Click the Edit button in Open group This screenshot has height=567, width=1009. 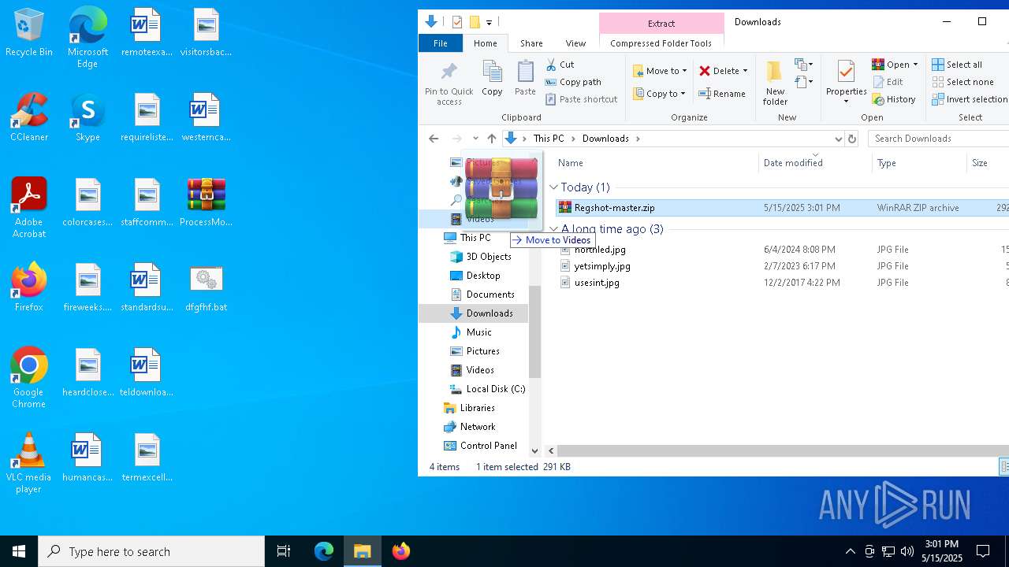(x=888, y=82)
